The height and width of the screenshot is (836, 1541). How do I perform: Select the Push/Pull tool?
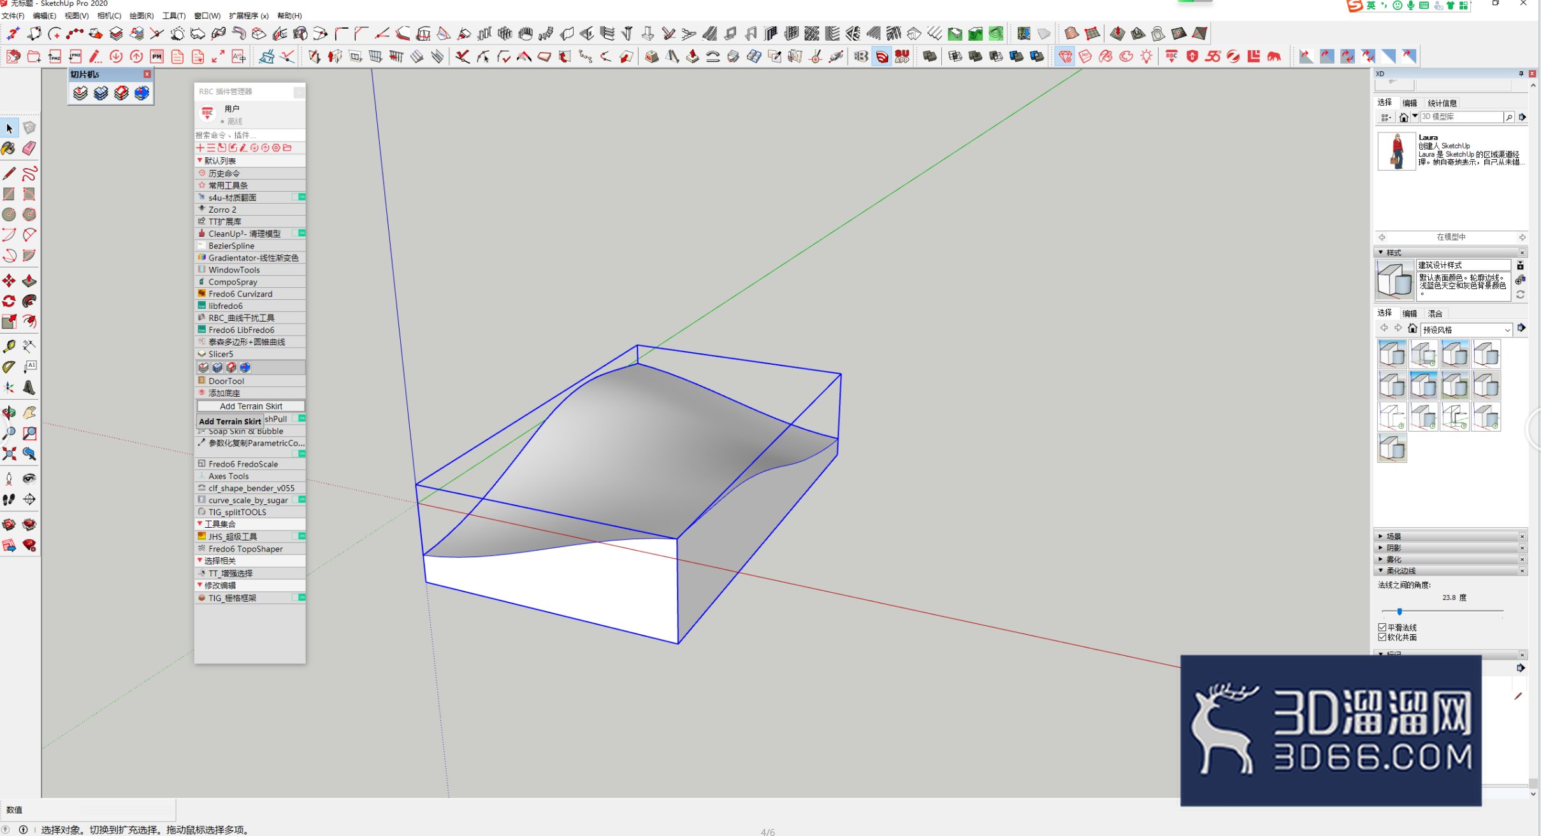coord(29,281)
